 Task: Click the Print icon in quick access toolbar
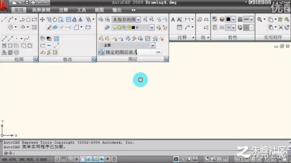(x=33, y=2)
